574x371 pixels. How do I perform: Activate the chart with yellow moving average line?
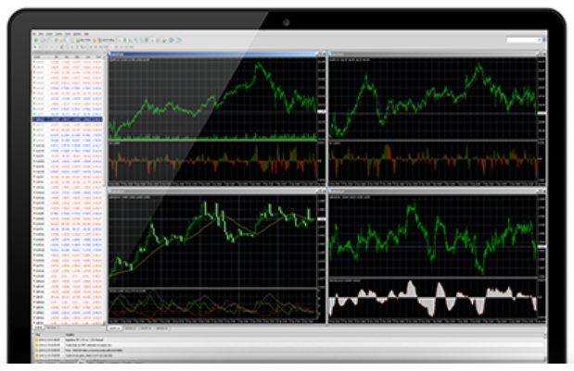(x=217, y=257)
